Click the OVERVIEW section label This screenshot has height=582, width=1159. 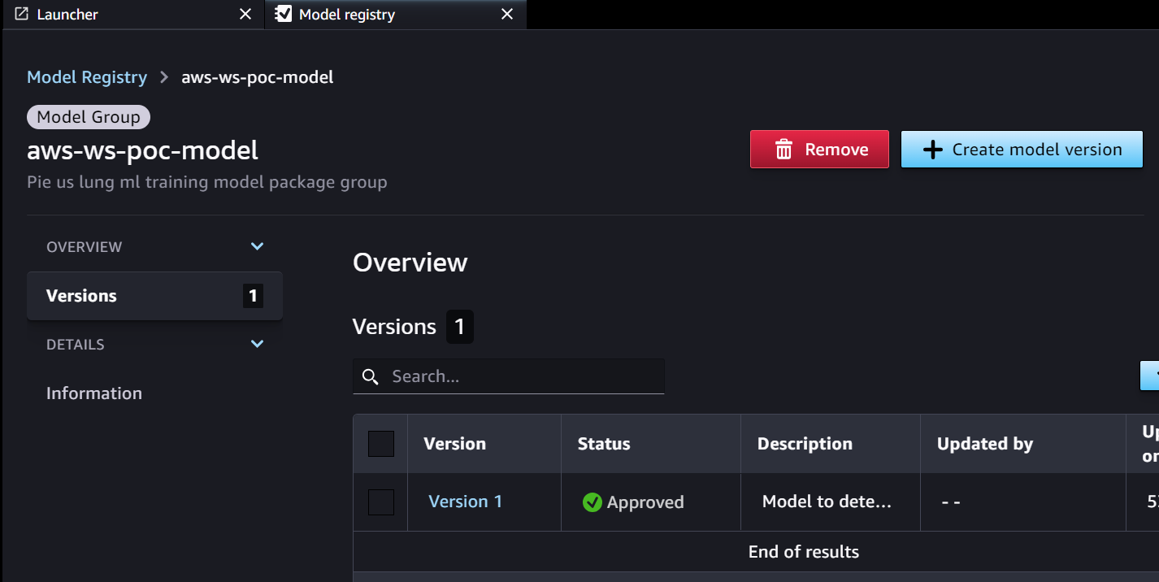[x=85, y=246]
